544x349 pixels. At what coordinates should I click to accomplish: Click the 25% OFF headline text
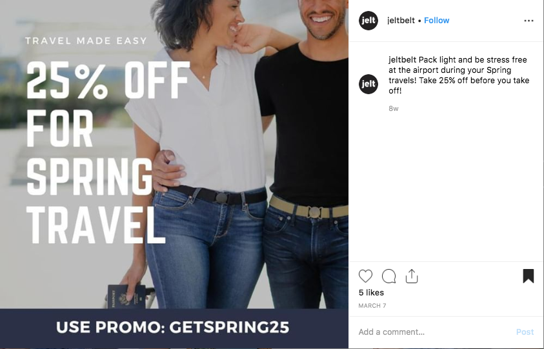[108, 81]
